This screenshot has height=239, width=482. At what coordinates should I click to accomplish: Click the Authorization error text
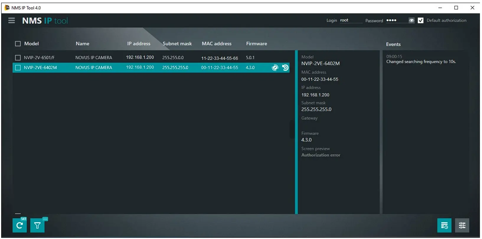pyautogui.click(x=321, y=155)
